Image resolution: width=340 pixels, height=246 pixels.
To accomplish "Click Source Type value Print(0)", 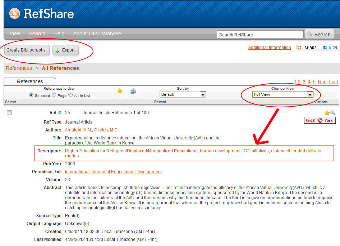I will click(72, 216).
